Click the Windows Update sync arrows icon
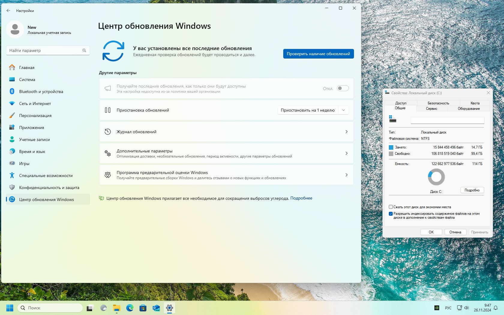This screenshot has width=504, height=315. tap(113, 51)
